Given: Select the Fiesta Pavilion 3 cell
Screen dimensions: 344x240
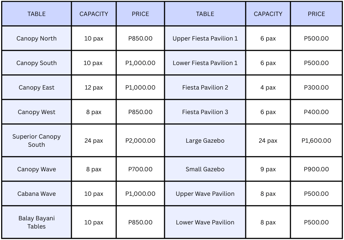Looking at the screenshot, I should pos(205,112).
